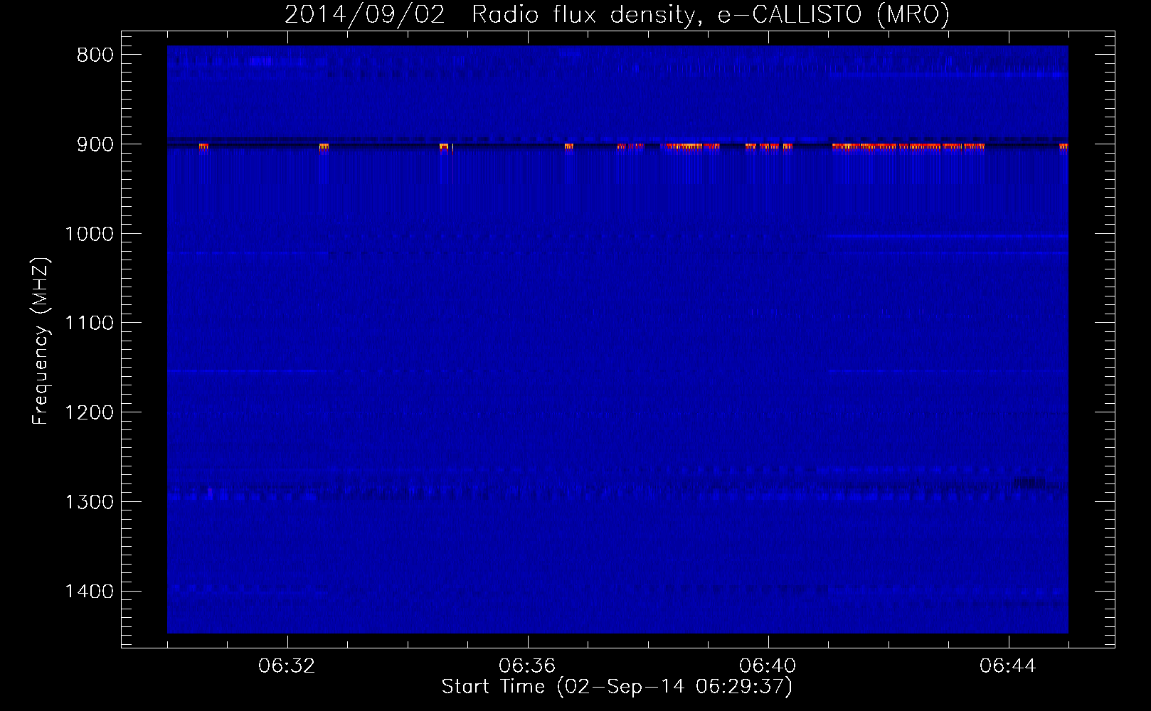Screen dimensions: 1151x711
Task: Click the 06:36 time tick label
Action: coord(527,666)
